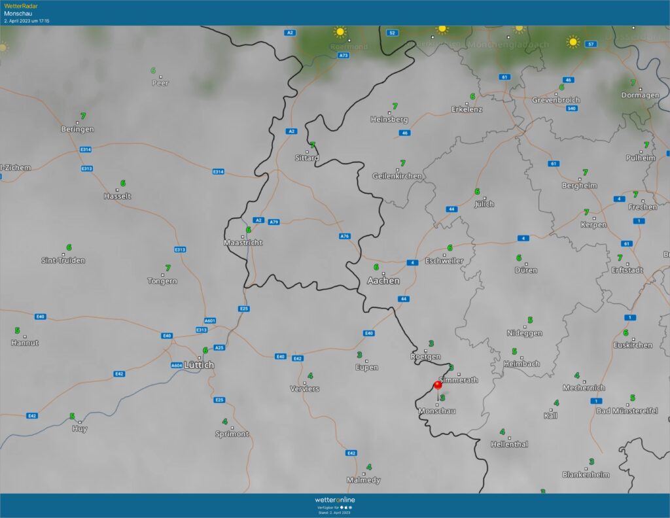Click the Beringen town label
This screenshot has width=670, height=518.
click(x=77, y=129)
